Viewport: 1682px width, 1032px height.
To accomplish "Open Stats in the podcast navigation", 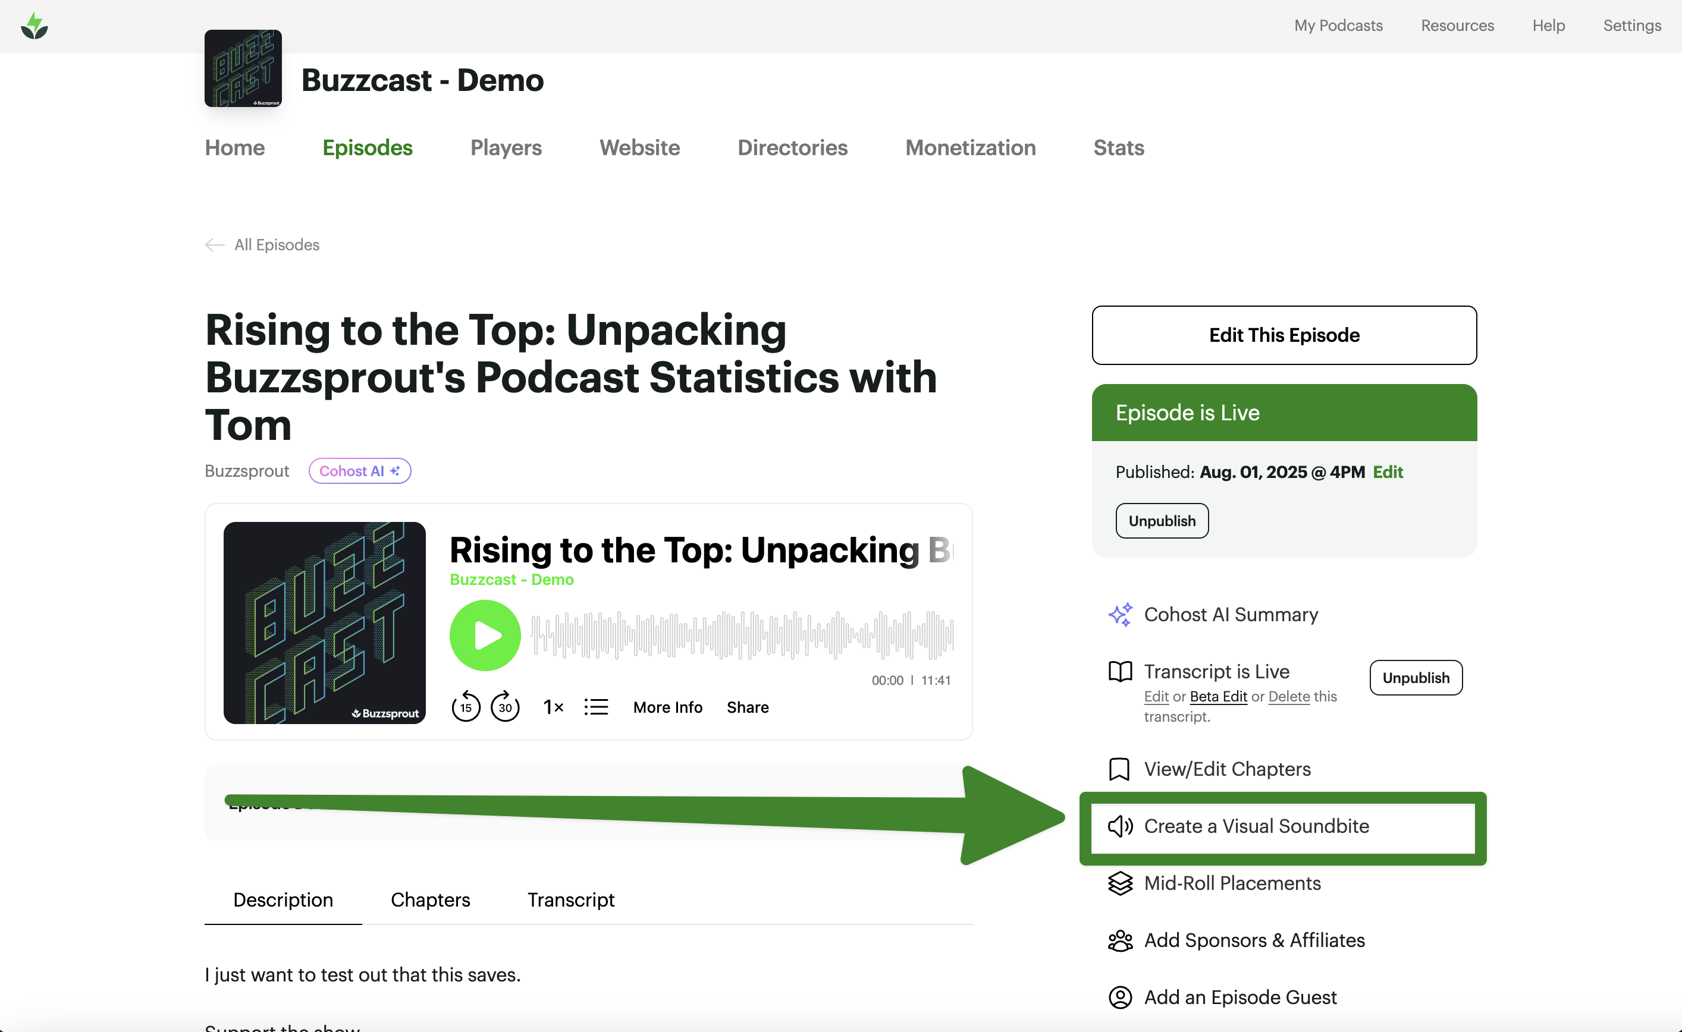I will pyautogui.click(x=1118, y=147).
